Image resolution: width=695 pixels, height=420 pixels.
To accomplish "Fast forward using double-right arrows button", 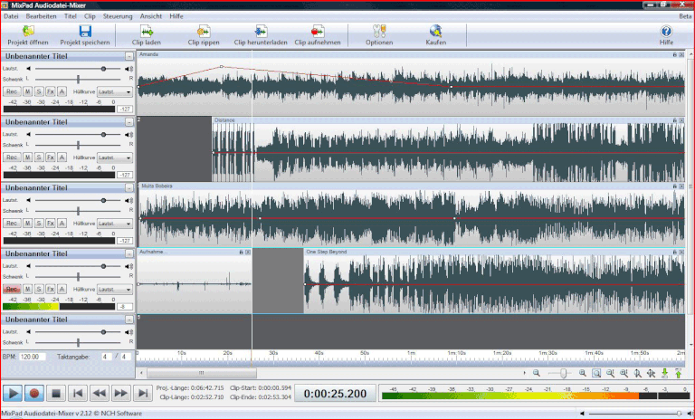I will [120, 393].
